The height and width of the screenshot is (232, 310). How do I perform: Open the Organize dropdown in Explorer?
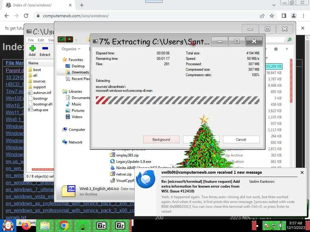[x=71, y=49]
